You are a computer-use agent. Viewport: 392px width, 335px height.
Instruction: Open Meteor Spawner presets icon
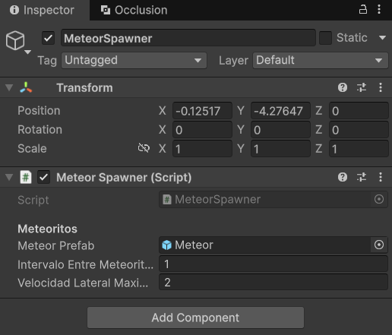(x=362, y=177)
